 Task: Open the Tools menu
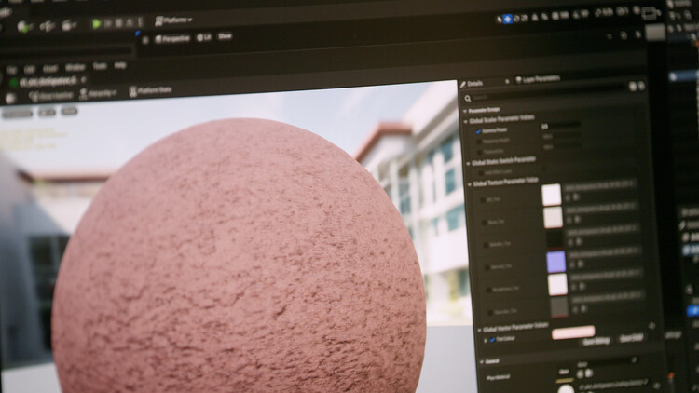[x=100, y=66]
